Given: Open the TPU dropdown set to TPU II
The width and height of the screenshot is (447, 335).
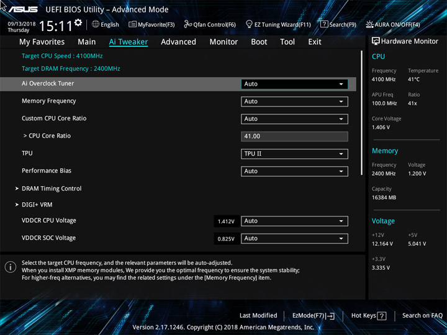Looking at the screenshot, I should [x=294, y=154].
